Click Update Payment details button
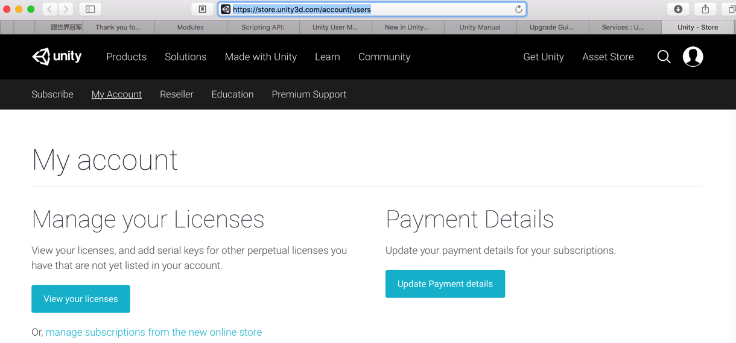This screenshot has height=343, width=736. (x=445, y=283)
